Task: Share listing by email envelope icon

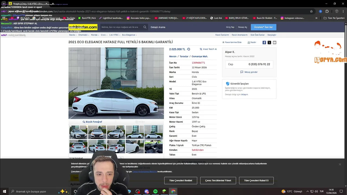Action: point(275,43)
